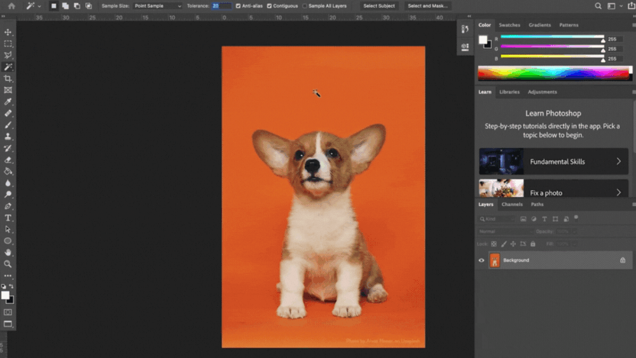Switch to the Paths tab
The width and height of the screenshot is (636, 358).
click(x=537, y=204)
